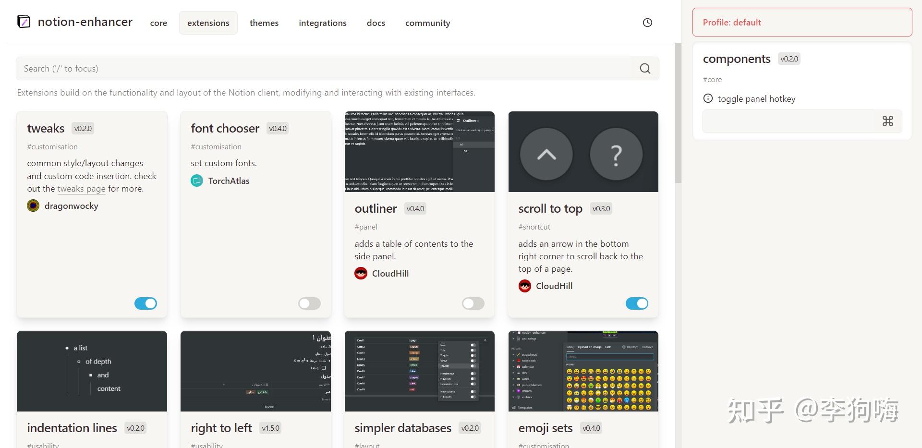Open the simpler databases preview thumbnail

point(419,371)
